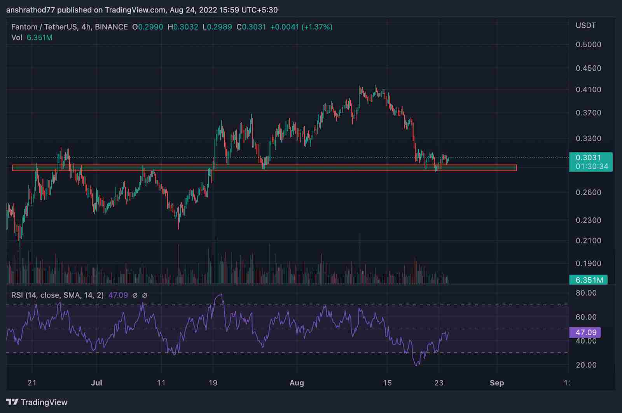
Task: Click the 4h timeframe label
Action: [86, 27]
